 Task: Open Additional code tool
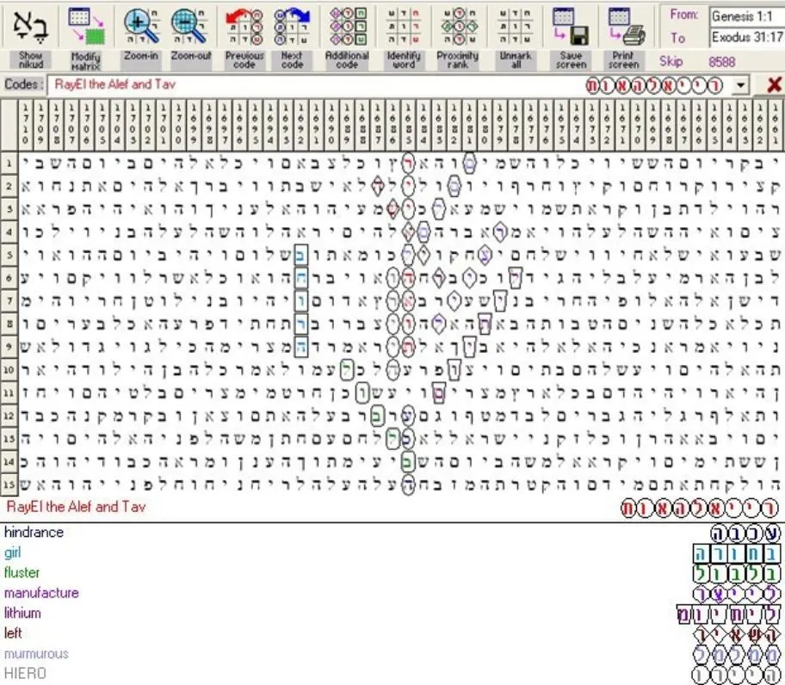tap(347, 25)
